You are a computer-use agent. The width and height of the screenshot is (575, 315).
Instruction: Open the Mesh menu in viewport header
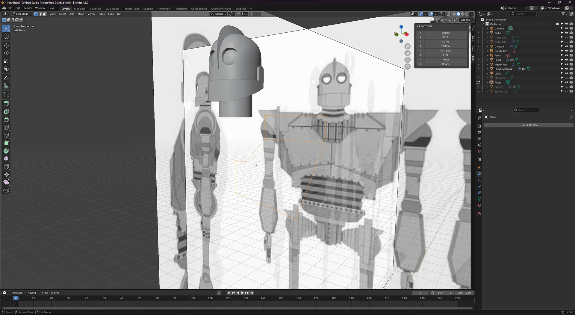[x=81, y=14]
